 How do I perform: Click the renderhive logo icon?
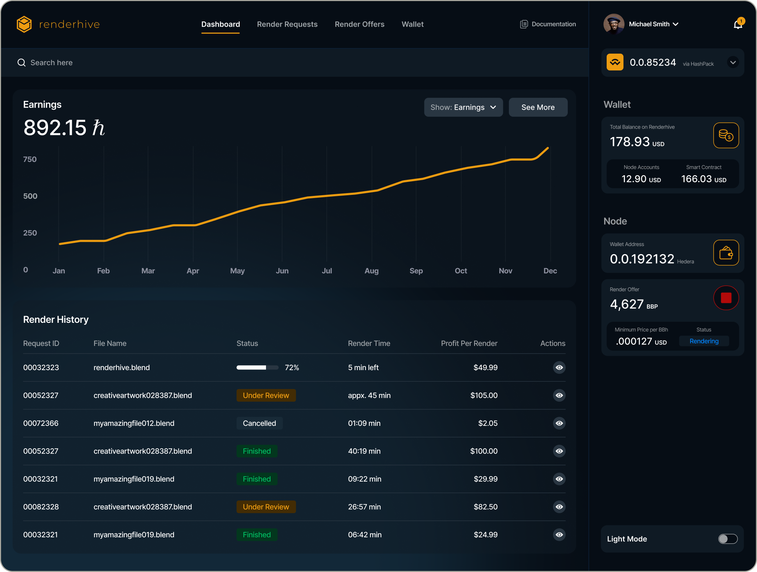[23, 24]
